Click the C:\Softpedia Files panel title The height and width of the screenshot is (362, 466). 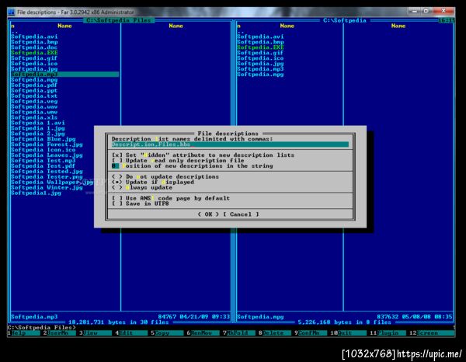[x=119, y=20]
